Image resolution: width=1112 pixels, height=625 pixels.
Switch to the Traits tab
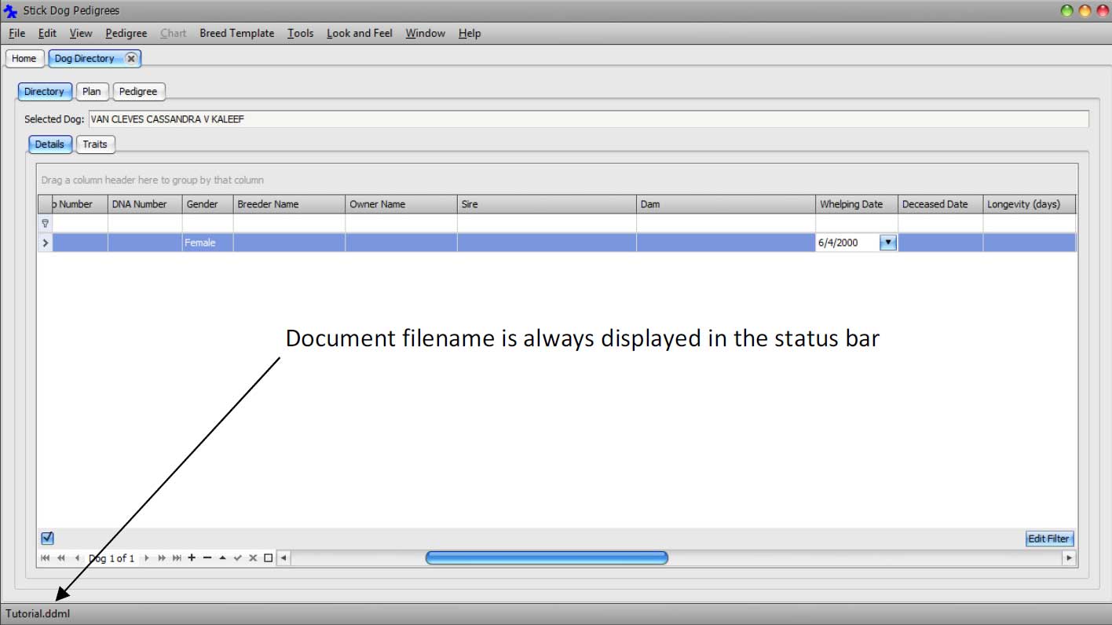coord(95,144)
